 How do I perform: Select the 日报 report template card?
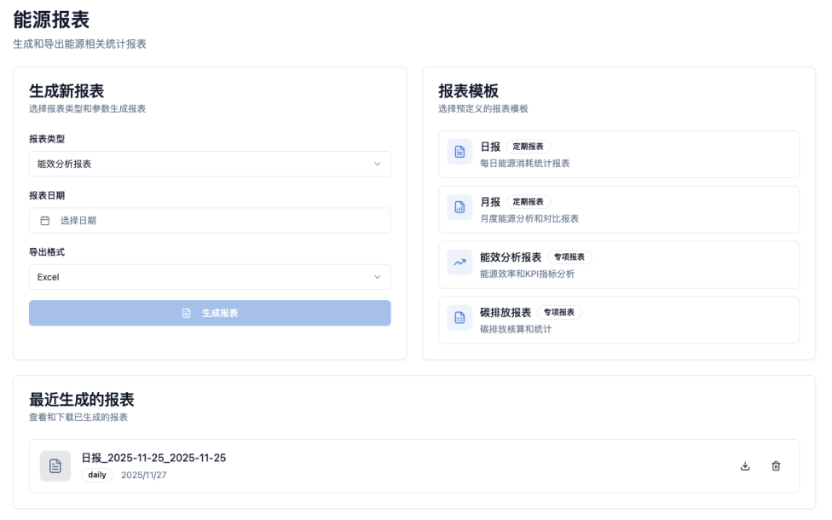pyautogui.click(x=618, y=153)
